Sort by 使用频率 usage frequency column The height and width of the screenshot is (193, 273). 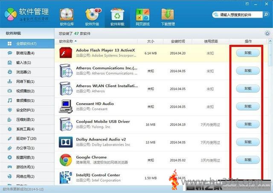click(211, 41)
